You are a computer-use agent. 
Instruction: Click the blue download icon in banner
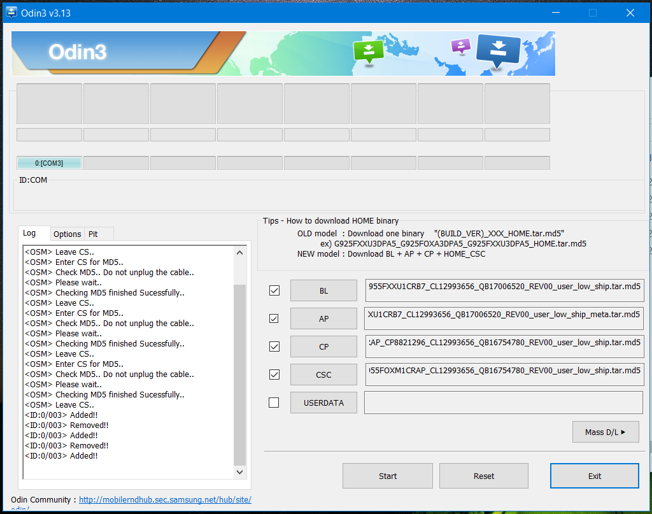click(x=499, y=49)
